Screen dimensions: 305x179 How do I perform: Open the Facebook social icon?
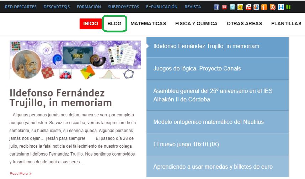click(216, 7)
